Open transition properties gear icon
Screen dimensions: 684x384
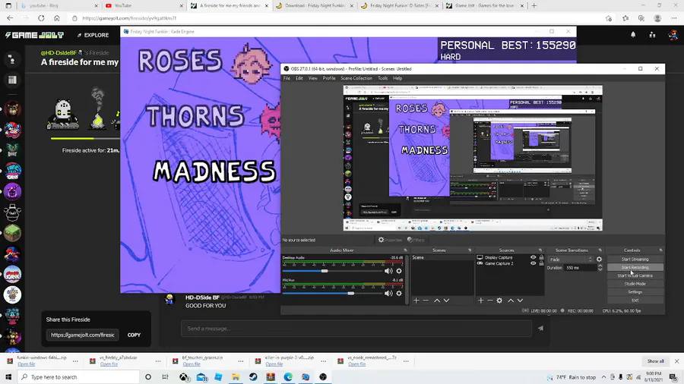point(599,260)
